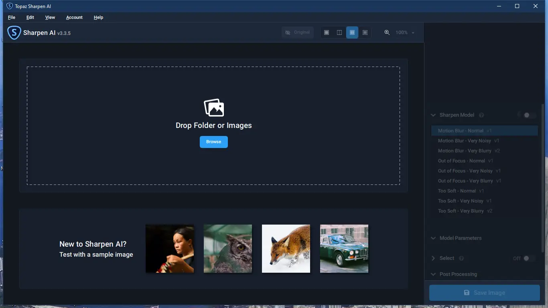Select the side-by-side view layout icon
Screen dimensions: 548x308
pos(352,32)
